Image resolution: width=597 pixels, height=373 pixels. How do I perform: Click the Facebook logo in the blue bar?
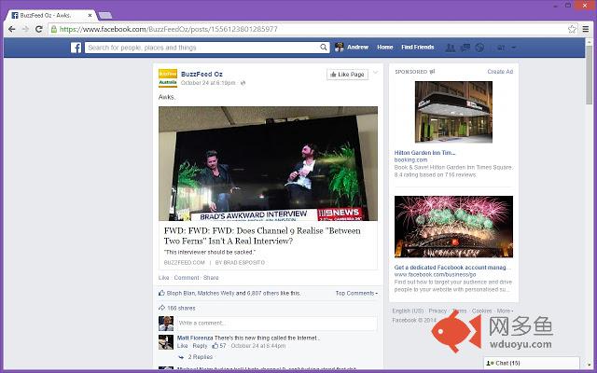pos(76,48)
